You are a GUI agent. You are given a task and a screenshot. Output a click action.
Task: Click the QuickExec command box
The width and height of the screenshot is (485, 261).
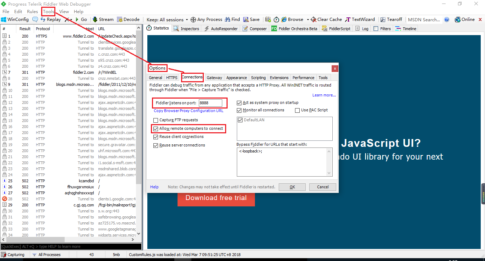click(x=71, y=246)
